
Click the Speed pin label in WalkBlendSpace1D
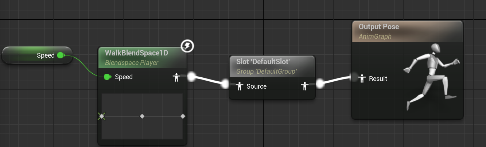pos(124,77)
